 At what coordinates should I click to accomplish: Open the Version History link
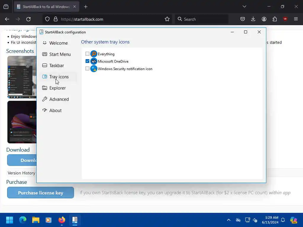[x=21, y=173]
